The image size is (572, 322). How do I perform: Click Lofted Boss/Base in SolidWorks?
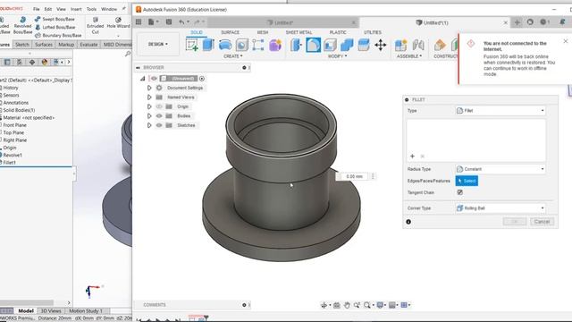pyautogui.click(x=55, y=28)
